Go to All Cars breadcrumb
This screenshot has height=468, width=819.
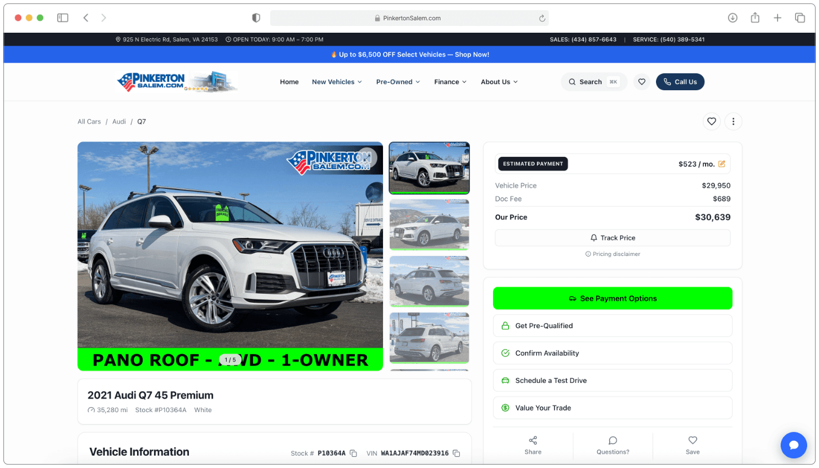click(89, 121)
